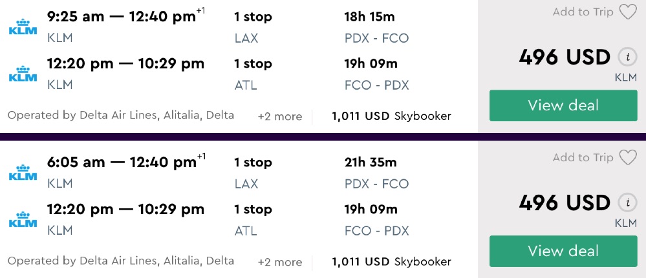Image resolution: width=646 pixels, height=278 pixels.
Task: Open price info icon in second card
Action: 626,203
